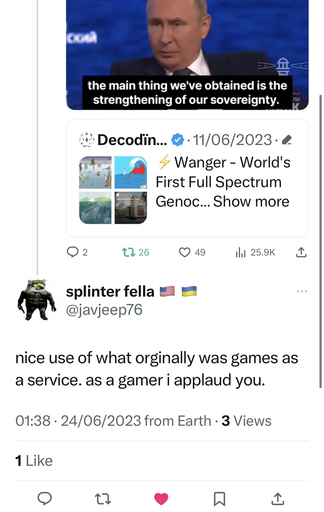This screenshot has width=324, height=512.
Task: Reply to splinter fella's tweet
Action: (x=44, y=498)
